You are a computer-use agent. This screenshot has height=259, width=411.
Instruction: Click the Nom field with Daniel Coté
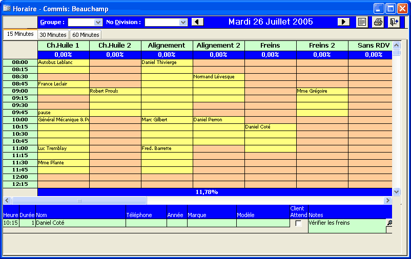(x=80, y=223)
